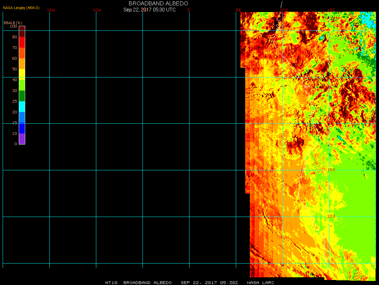
Task: Click the dark green 25–30% legend swatch
Action: (x=22, y=96)
